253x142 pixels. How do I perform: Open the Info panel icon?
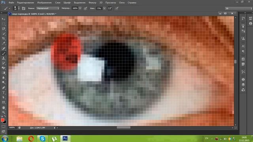coord(250,24)
